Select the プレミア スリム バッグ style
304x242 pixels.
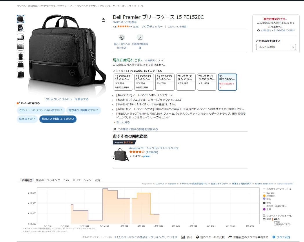[x=186, y=82]
